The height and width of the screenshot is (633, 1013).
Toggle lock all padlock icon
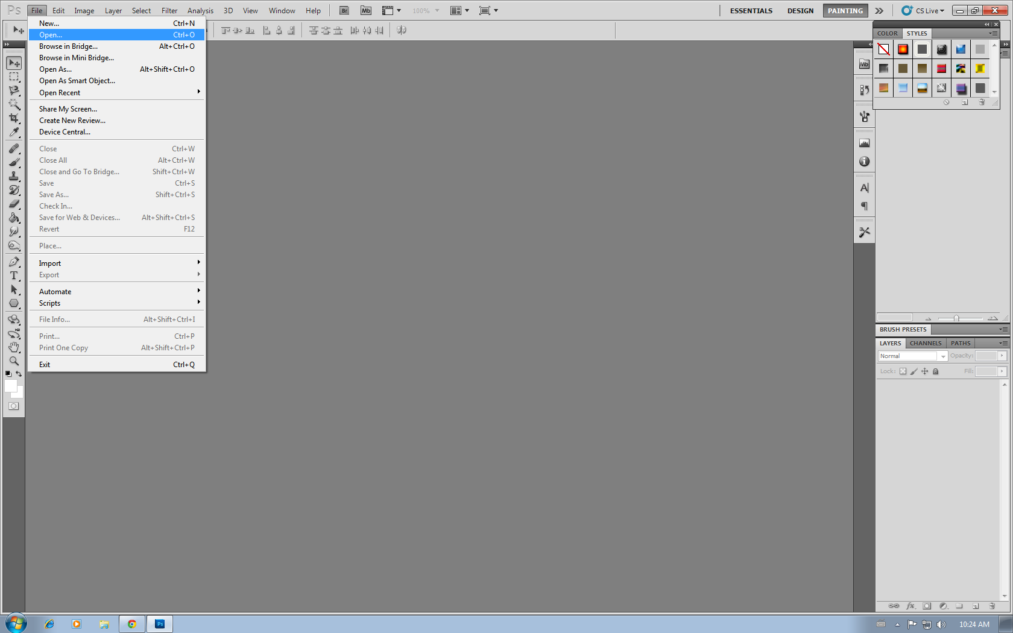tap(935, 371)
